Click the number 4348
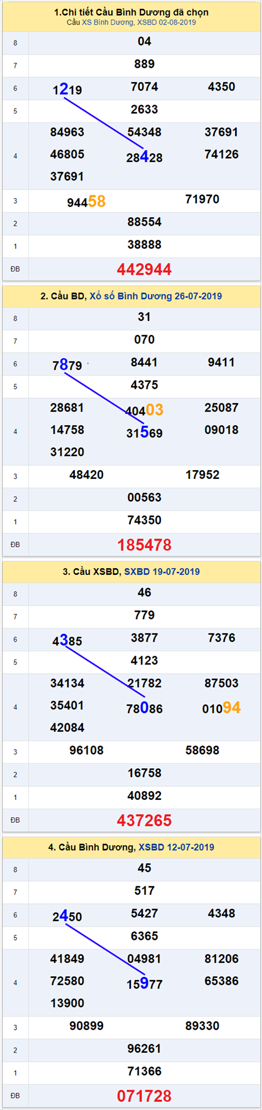Screen dimensions: 262x1110 pyautogui.click(x=221, y=914)
